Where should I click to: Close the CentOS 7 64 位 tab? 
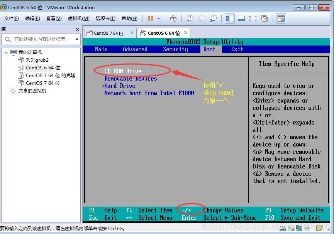pos(132,33)
